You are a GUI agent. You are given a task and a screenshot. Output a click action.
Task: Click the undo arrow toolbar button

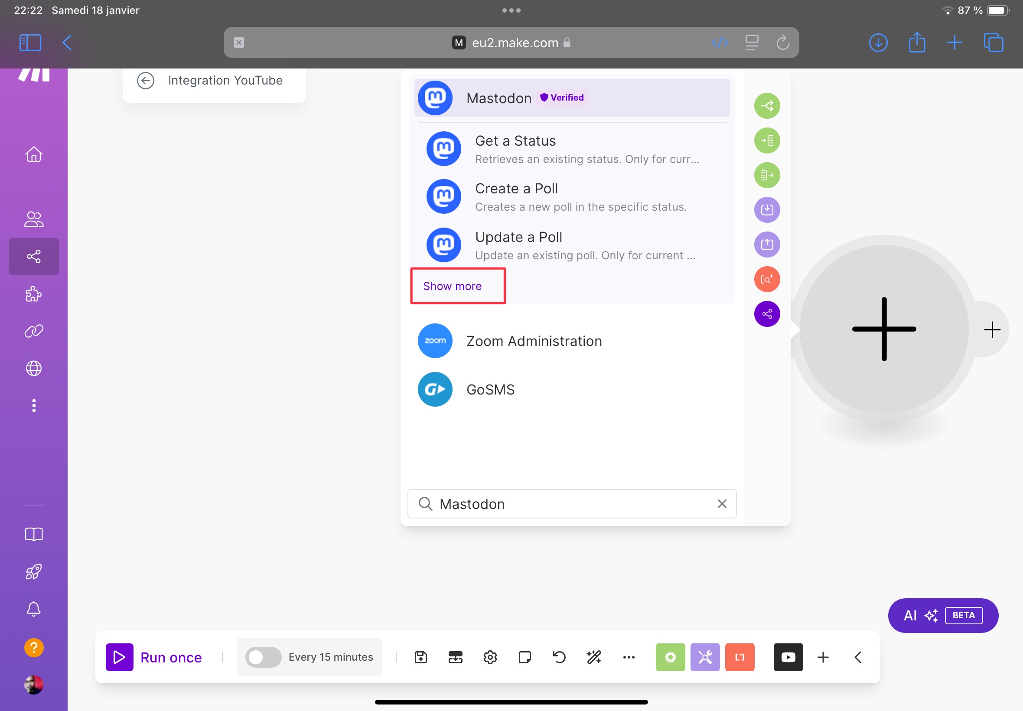(x=559, y=657)
